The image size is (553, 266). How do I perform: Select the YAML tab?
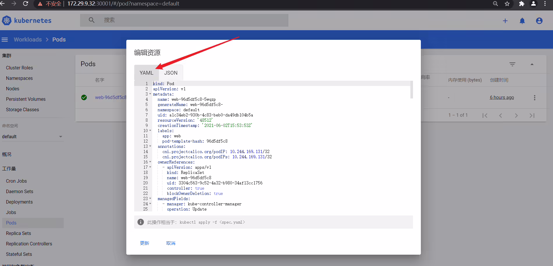pos(146,73)
